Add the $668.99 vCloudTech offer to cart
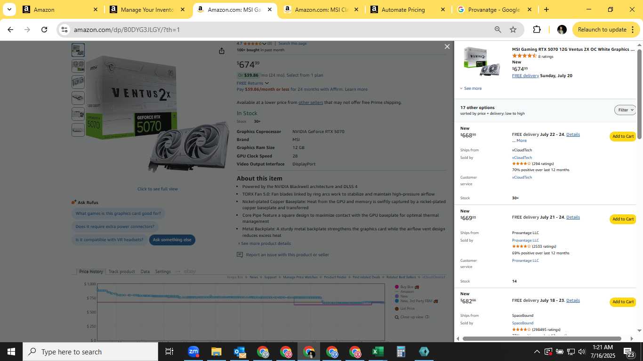Image resolution: width=643 pixels, height=361 pixels. (x=623, y=136)
